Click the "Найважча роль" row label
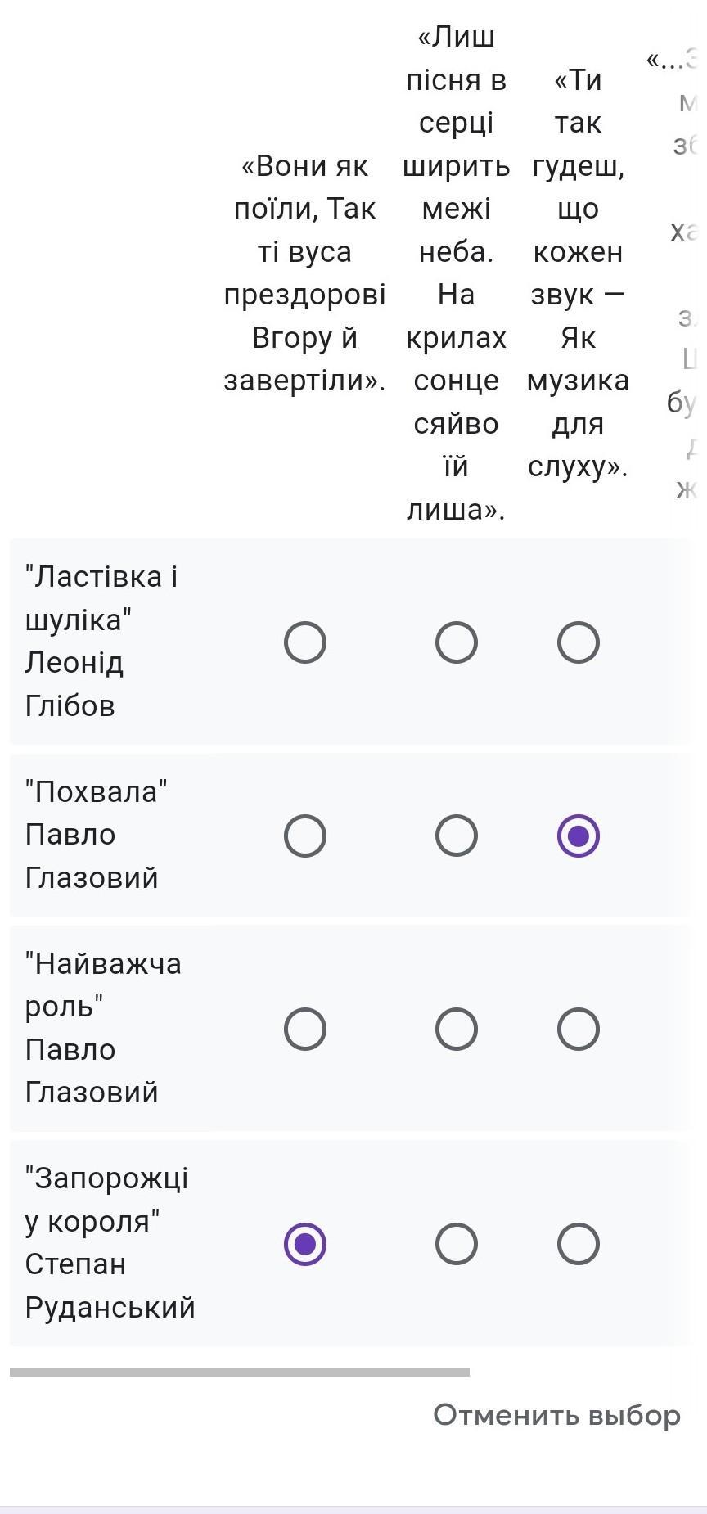 pos(103,1028)
